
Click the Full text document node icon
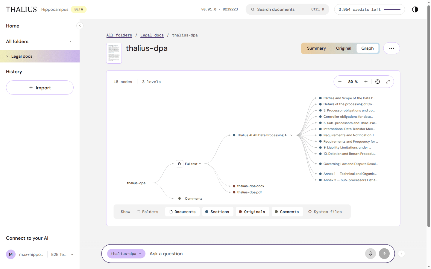point(180,164)
